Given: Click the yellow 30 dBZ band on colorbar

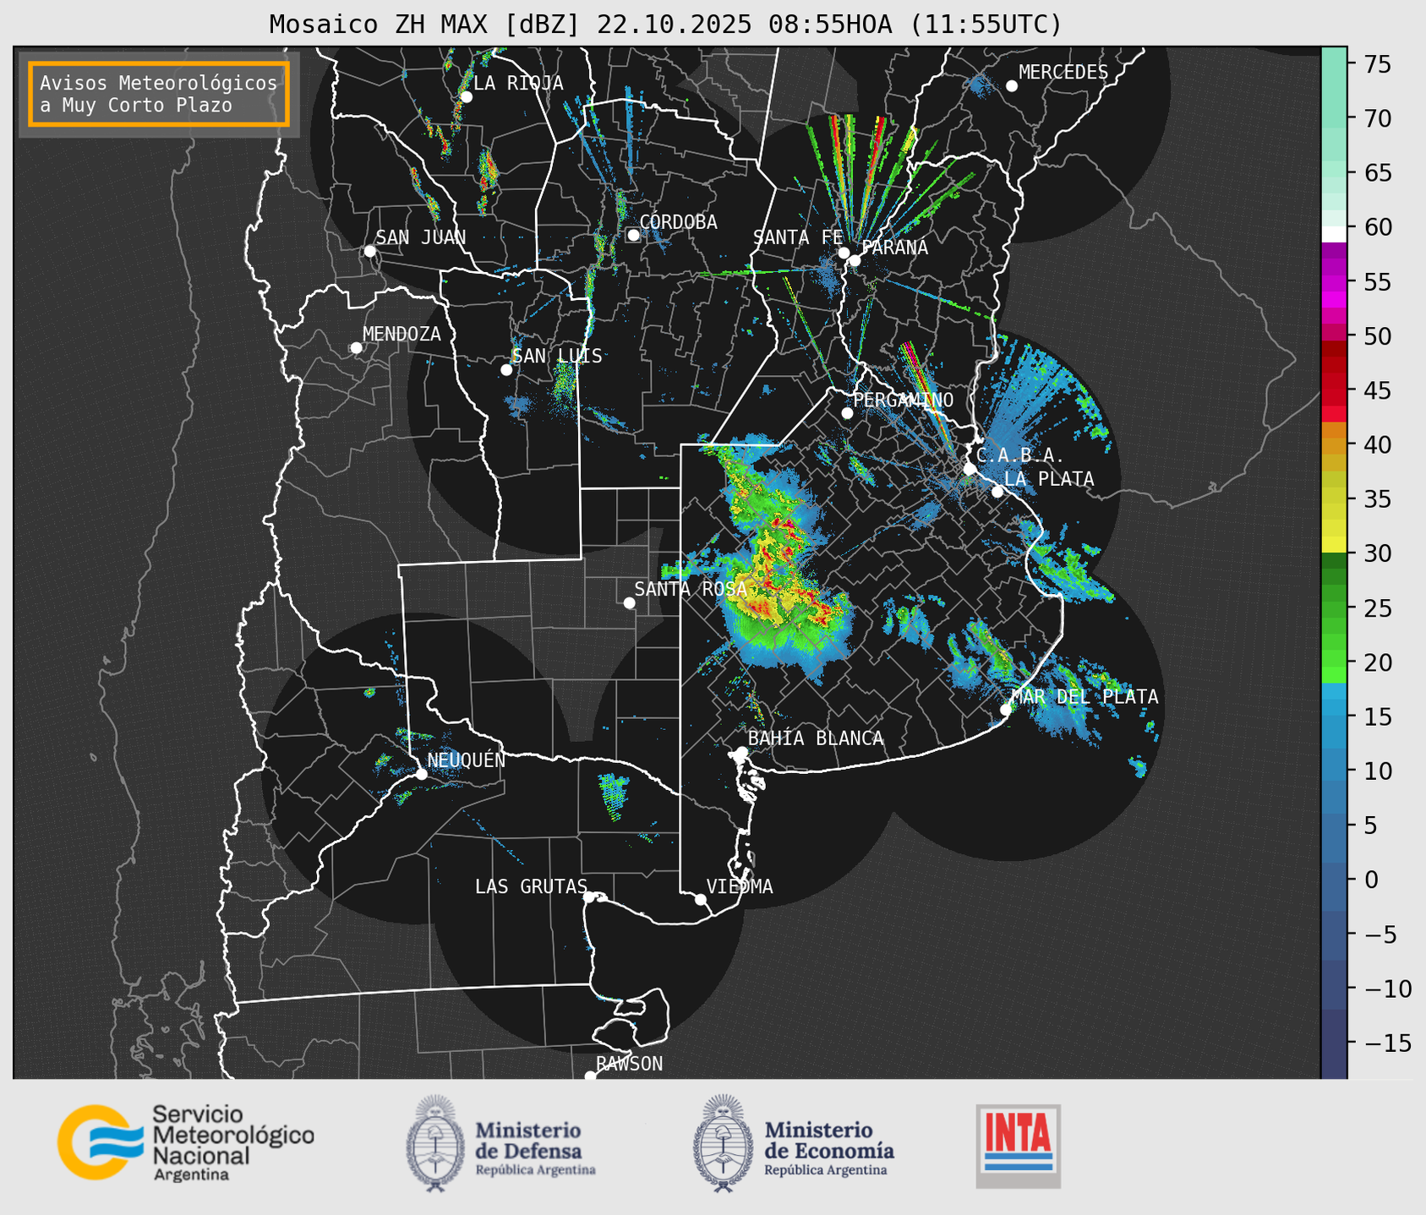Looking at the screenshot, I should (x=1333, y=545).
